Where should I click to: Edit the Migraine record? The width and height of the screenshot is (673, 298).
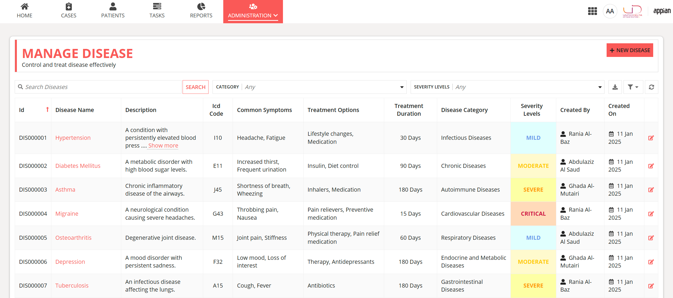651,214
